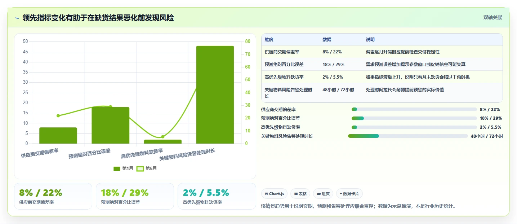The image size is (517, 224).
Task: Click the icon in the Chart.js tag
Action: coord(266,194)
